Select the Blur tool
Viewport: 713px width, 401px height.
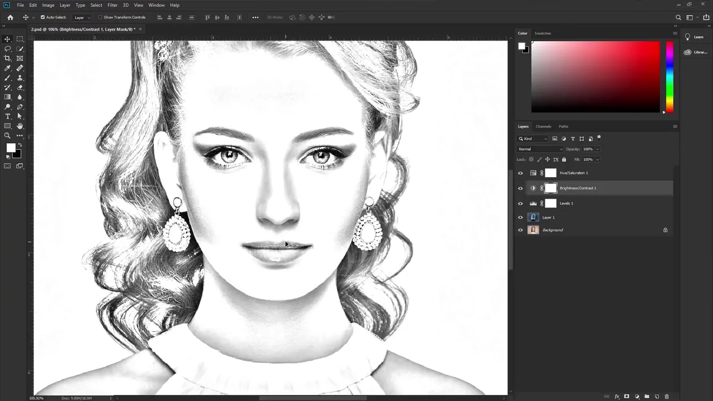(20, 97)
